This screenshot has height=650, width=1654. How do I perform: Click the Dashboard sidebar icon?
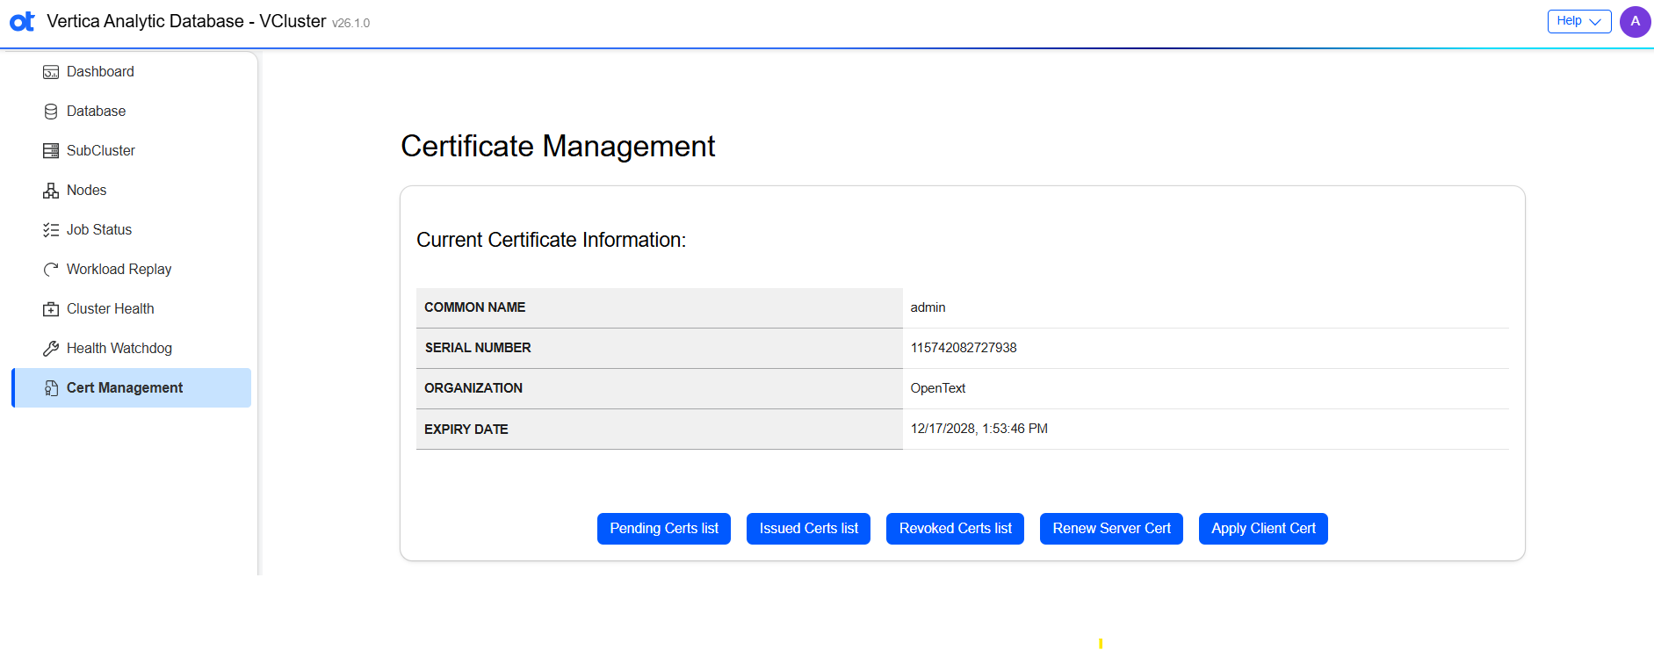click(51, 72)
